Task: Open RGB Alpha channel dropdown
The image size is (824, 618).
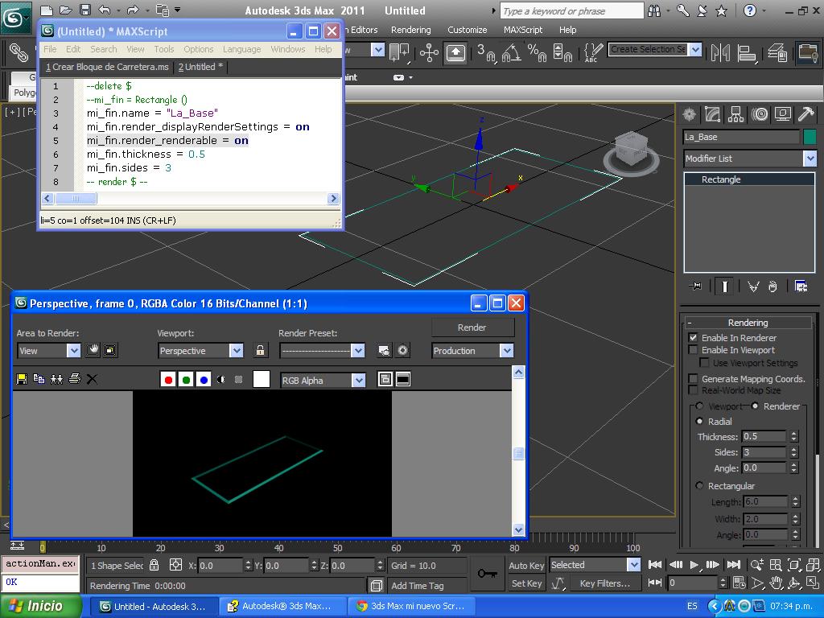Action: pos(358,380)
